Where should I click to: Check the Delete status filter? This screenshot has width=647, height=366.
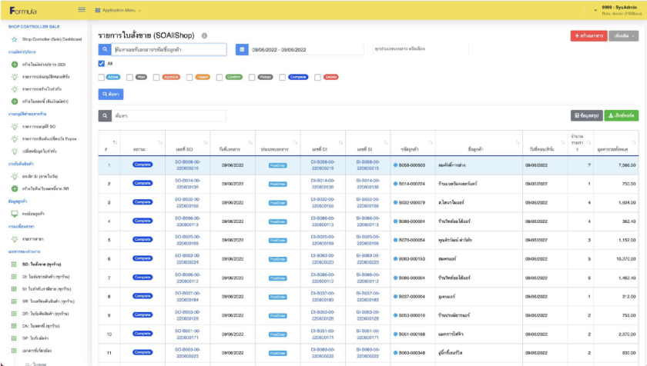[x=317, y=77]
